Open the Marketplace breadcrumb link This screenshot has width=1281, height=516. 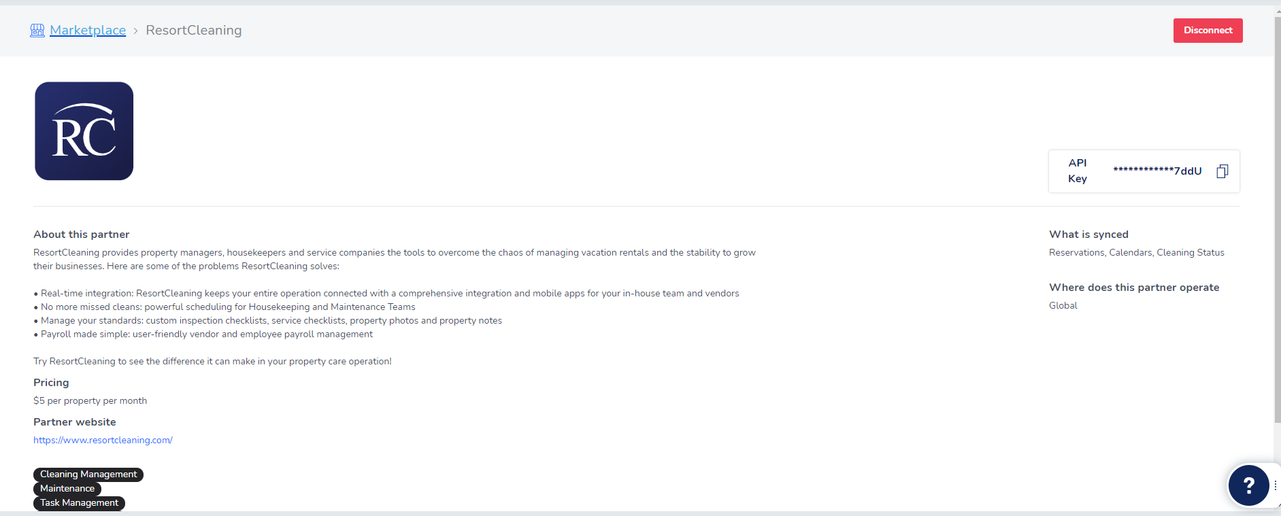(88, 31)
